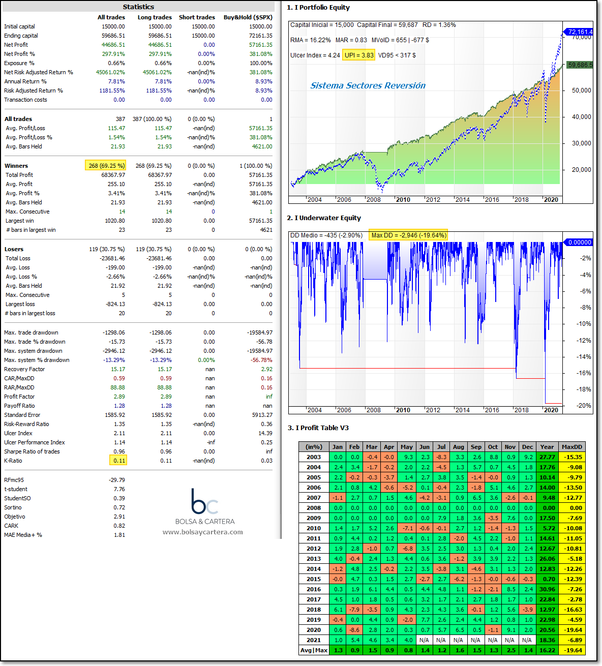The height and width of the screenshot is (666, 602).
Task: Click the "CAR/MaxDD" row label
Action: click(x=19, y=378)
